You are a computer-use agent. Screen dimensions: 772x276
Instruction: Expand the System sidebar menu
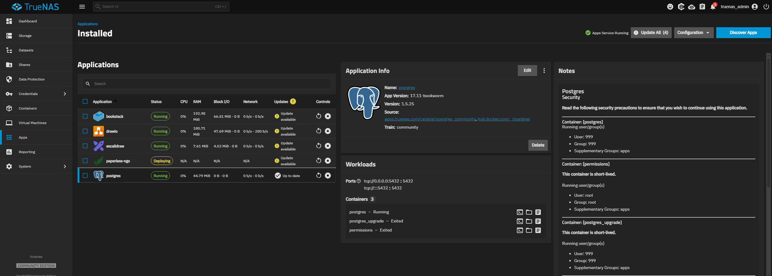point(36,166)
